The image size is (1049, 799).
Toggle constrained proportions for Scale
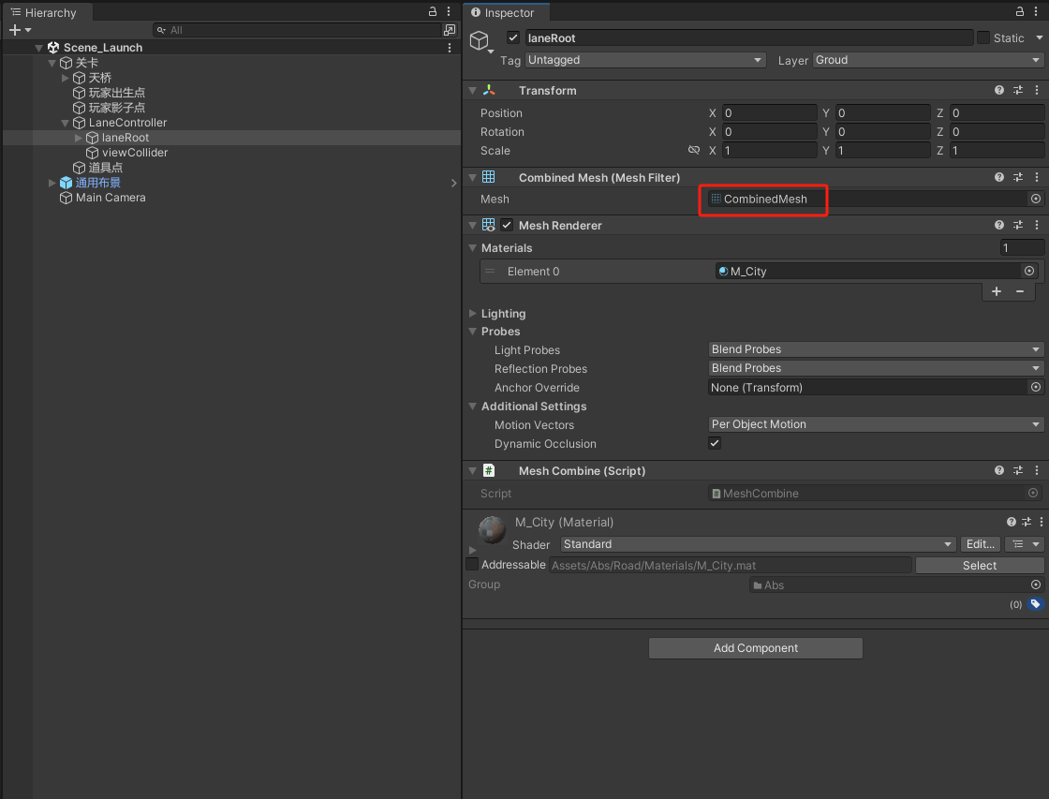point(694,150)
